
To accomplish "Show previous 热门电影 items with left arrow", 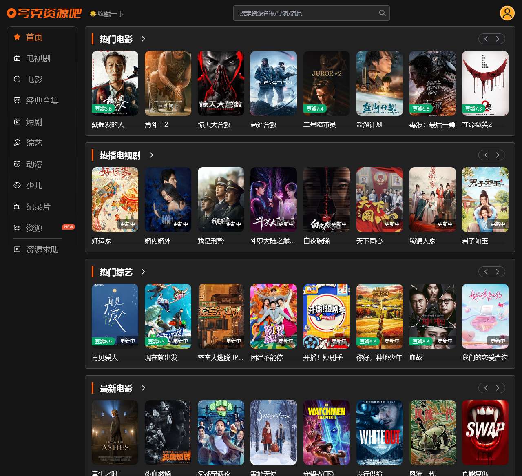I will (486, 39).
